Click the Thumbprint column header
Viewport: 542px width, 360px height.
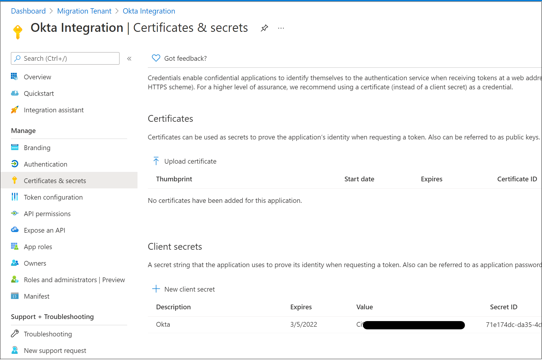[174, 179]
